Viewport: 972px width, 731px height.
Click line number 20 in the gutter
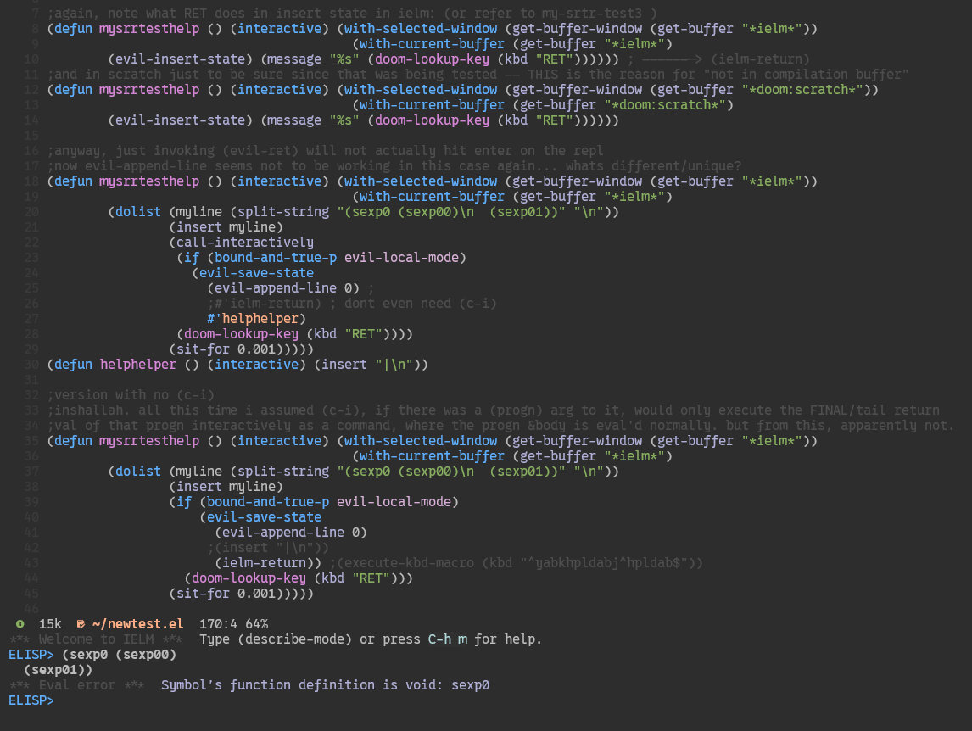click(31, 212)
